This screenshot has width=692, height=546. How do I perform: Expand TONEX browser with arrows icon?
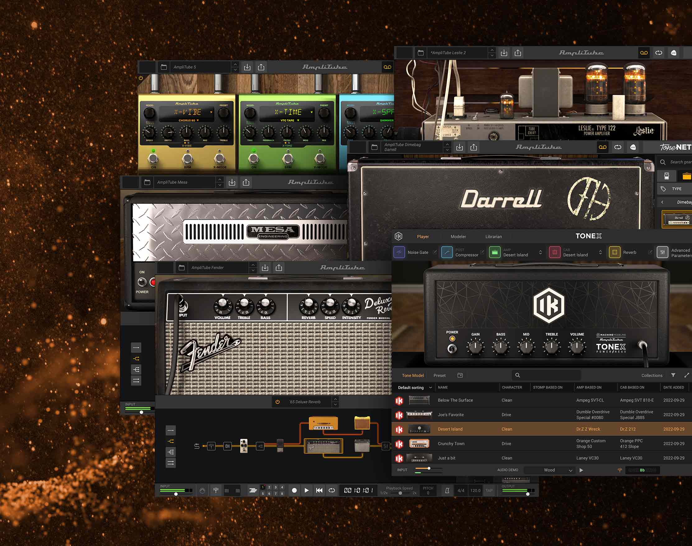tap(687, 375)
